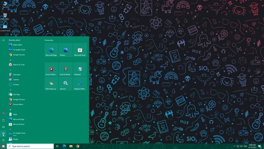Click the Productivity group title

click(x=49, y=40)
